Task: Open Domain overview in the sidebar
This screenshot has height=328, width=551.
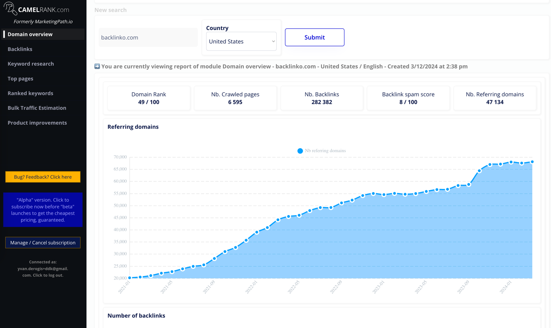Action: click(43, 34)
